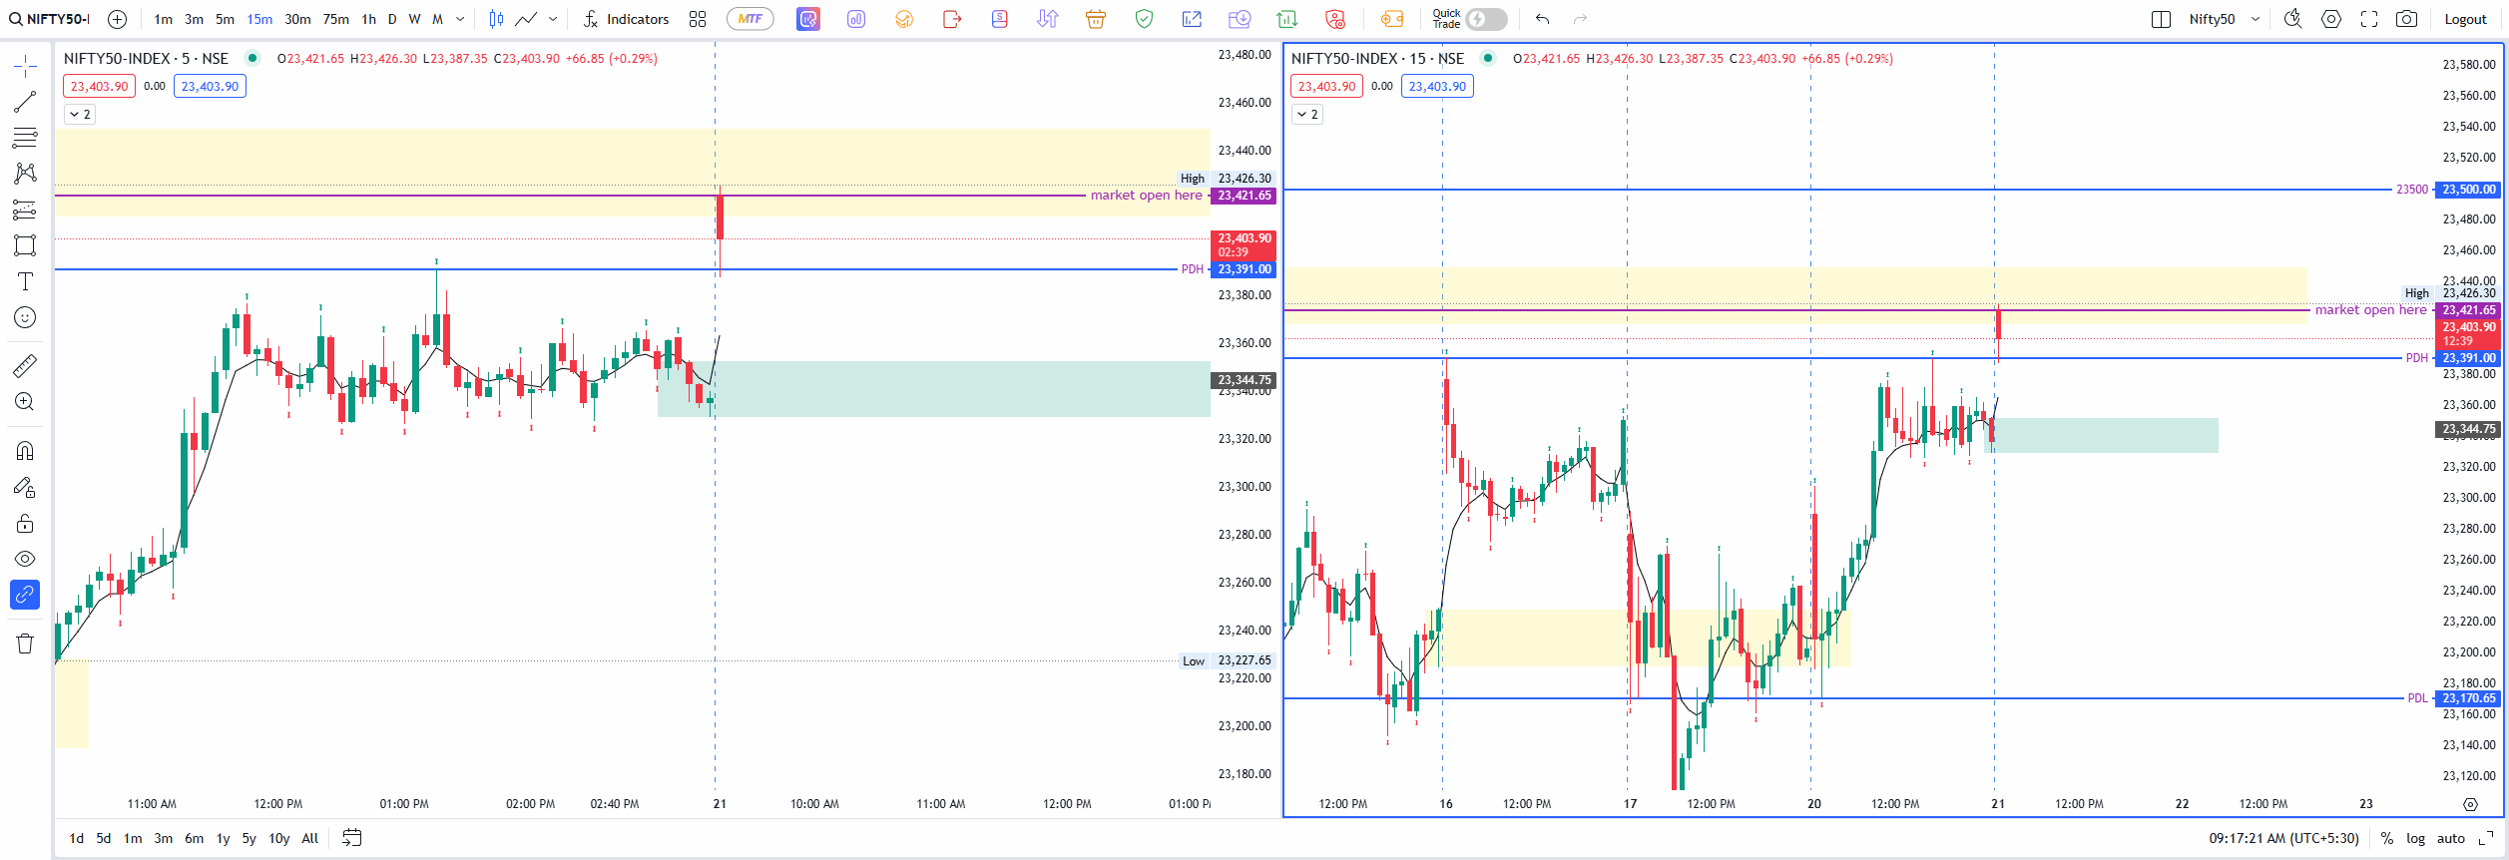
Task: Click the red shield user icon
Action: [x=1335, y=19]
